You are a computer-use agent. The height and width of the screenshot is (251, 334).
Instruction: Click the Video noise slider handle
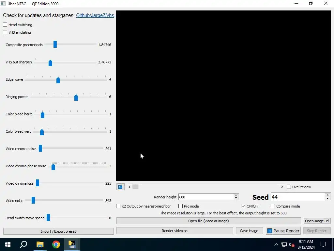[33, 200]
